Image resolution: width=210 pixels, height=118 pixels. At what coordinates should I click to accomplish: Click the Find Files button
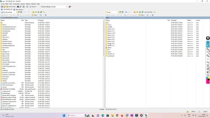[149, 12]
